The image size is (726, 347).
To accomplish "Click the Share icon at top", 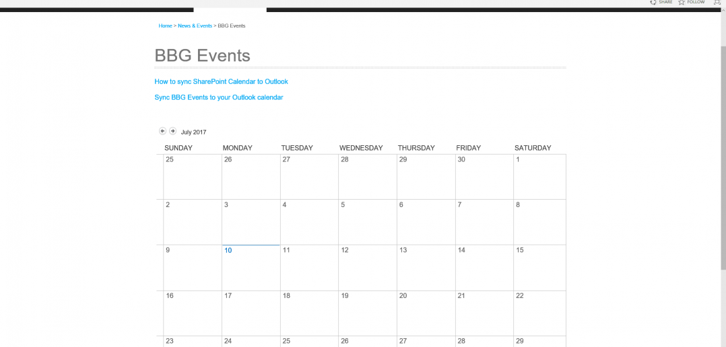I will click(x=653, y=2).
